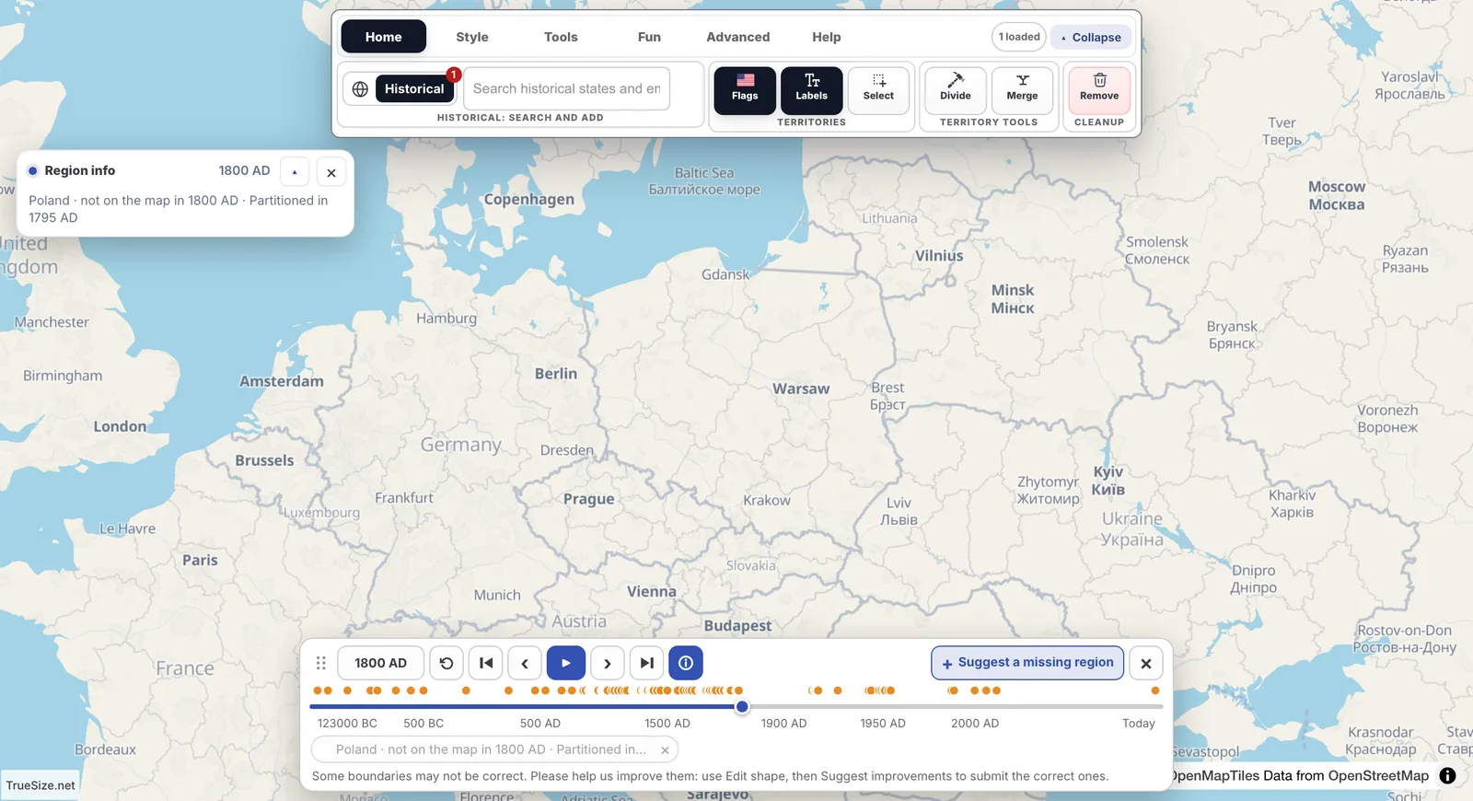1473x801 pixels.
Task: Step forward to the next date
Action: pos(608,663)
